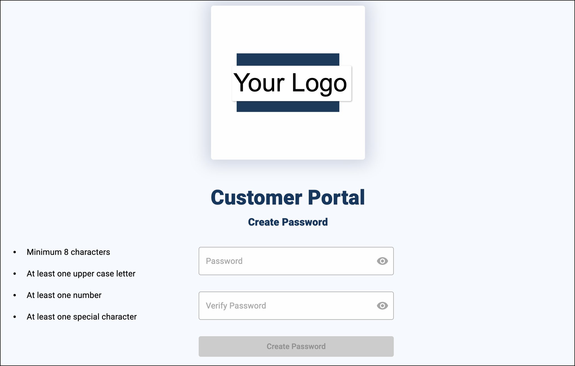Viewport: 575px width, 366px height.
Task: Toggle visibility eye in Verify Password field
Action: (382, 306)
